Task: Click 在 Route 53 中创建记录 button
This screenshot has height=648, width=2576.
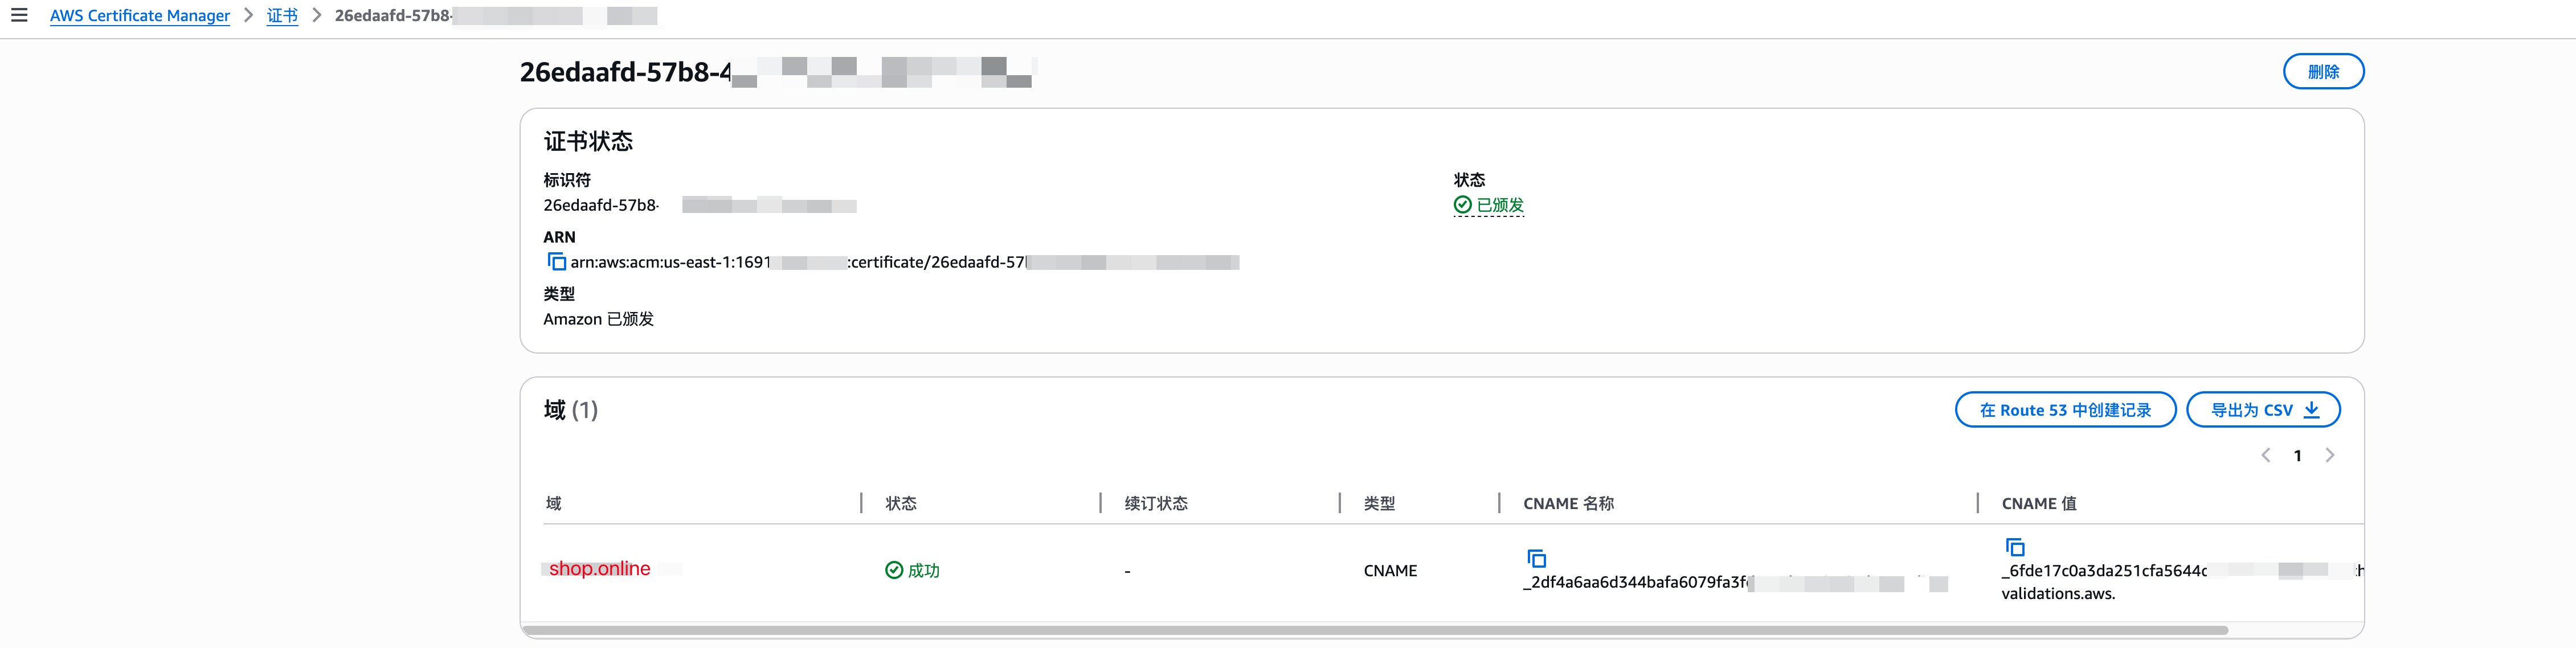Action: pos(2065,410)
